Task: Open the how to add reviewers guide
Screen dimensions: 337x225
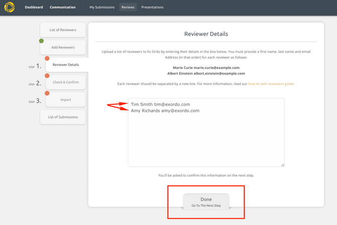Action: click(x=271, y=84)
